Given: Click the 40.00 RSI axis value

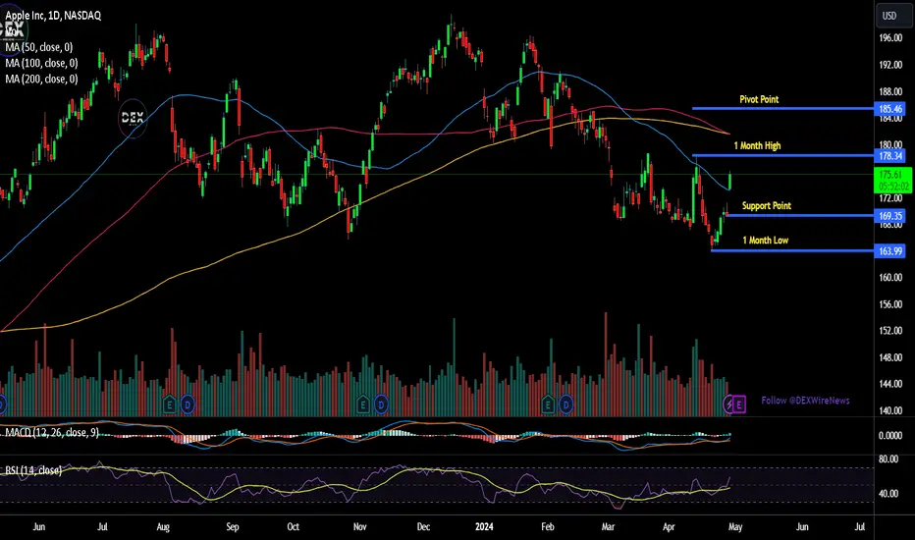Looking at the screenshot, I should (888, 493).
